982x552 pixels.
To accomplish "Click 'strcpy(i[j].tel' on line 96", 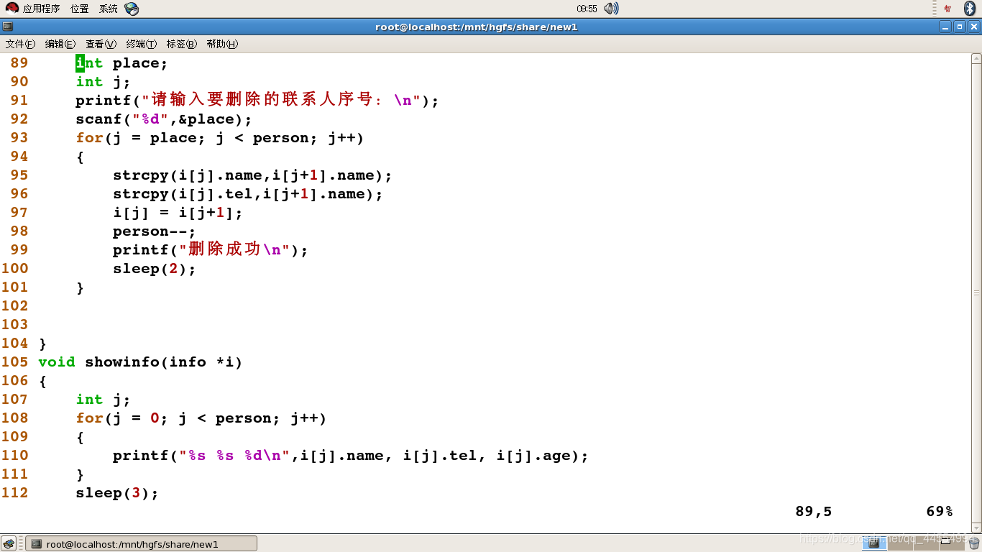I will pos(183,194).
